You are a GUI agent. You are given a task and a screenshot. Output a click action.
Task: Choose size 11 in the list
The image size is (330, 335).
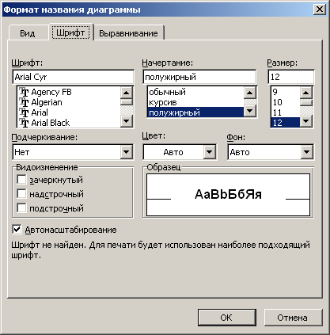click(286, 112)
